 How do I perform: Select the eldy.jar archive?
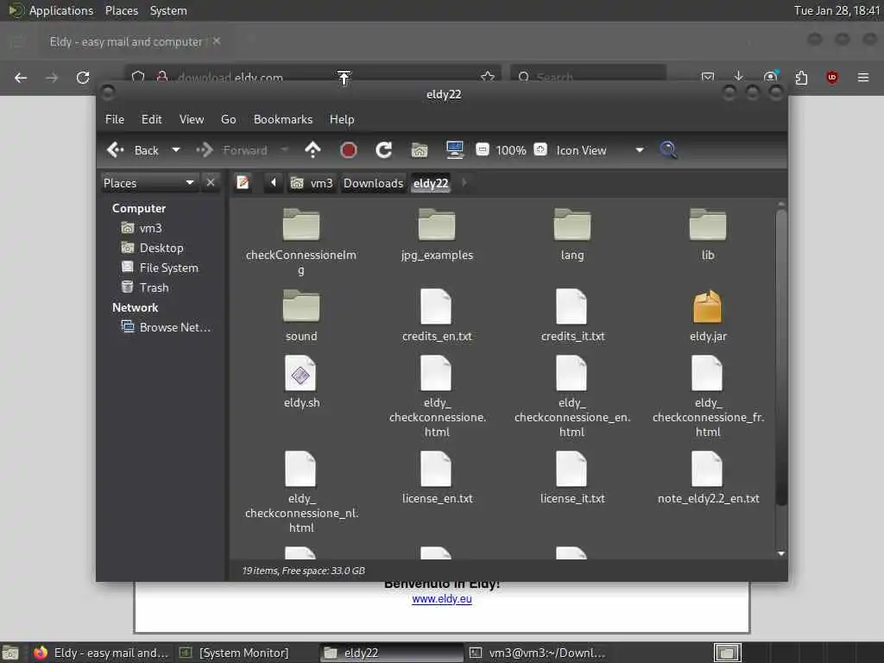point(708,315)
